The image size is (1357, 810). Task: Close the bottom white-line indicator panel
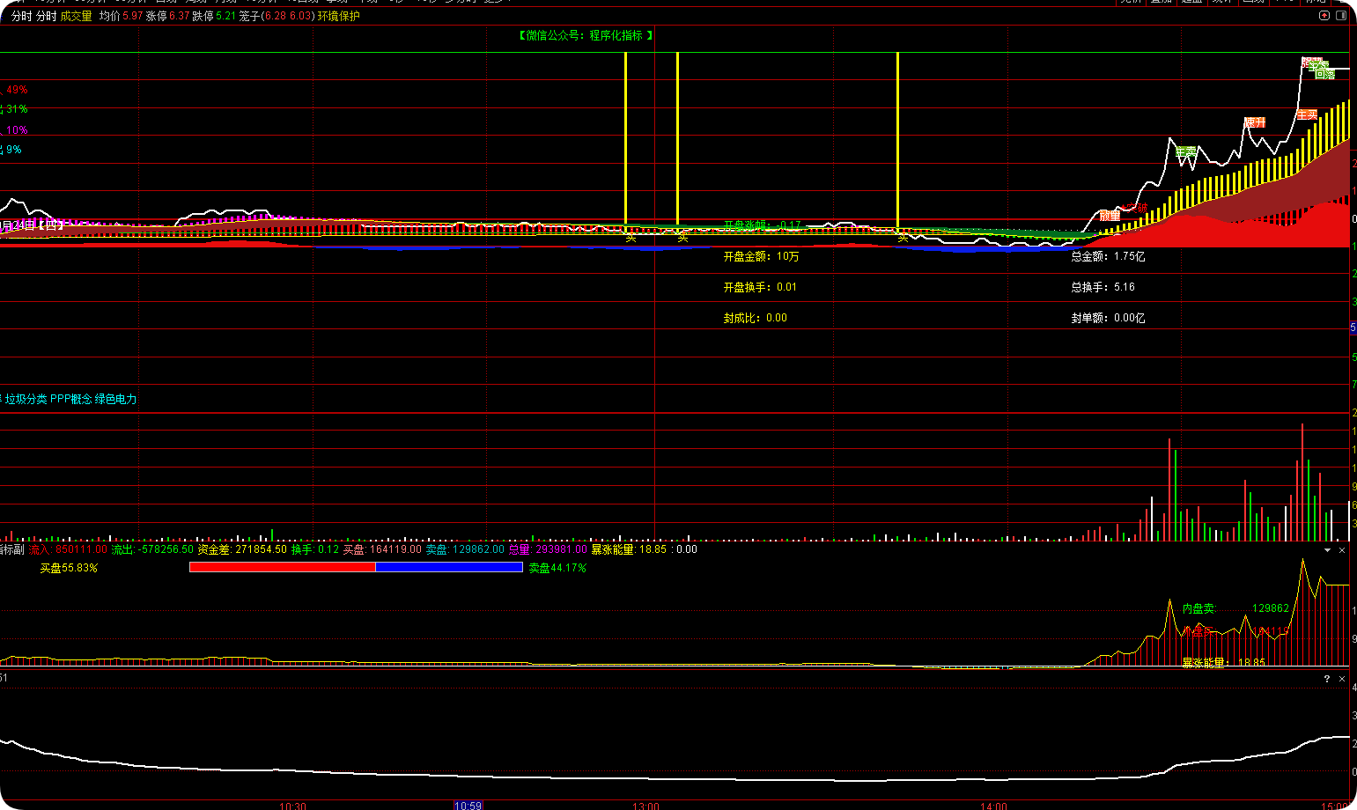click(x=1342, y=679)
